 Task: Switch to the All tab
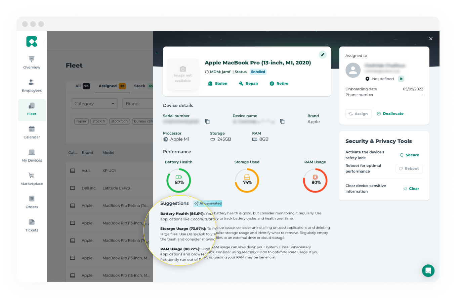point(82,86)
